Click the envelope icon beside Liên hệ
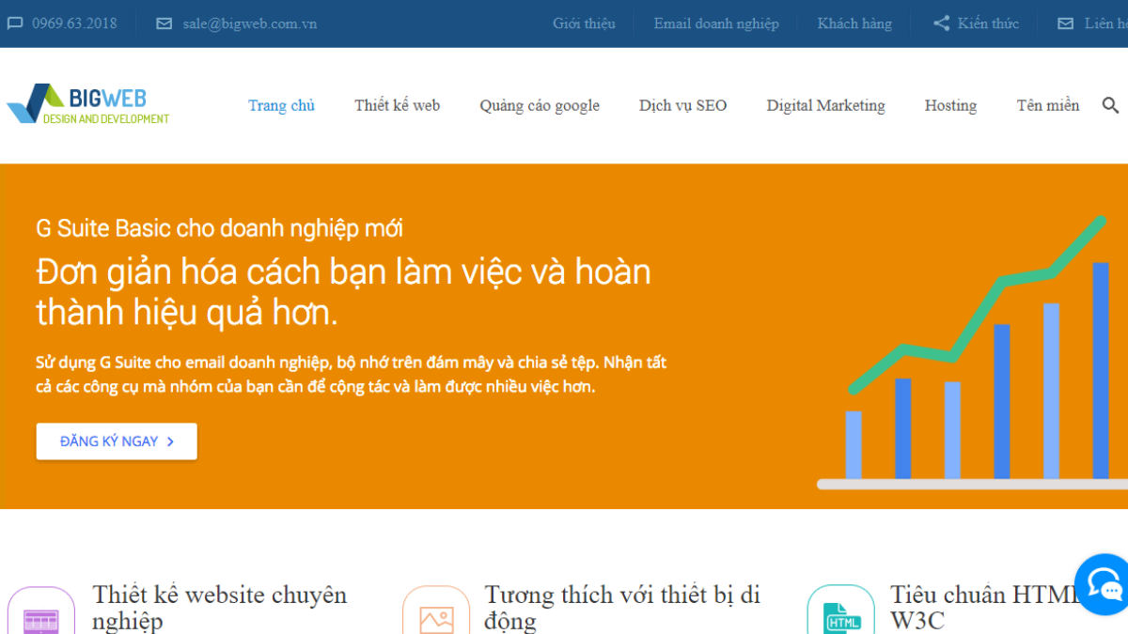The height and width of the screenshot is (634, 1128). click(1065, 23)
